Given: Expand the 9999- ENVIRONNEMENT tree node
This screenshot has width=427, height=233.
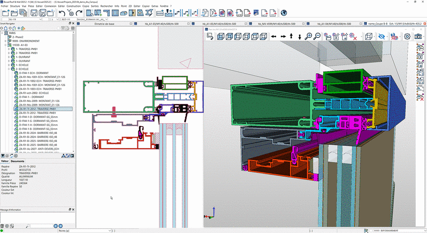Looking at the screenshot, I should pos(5,41).
